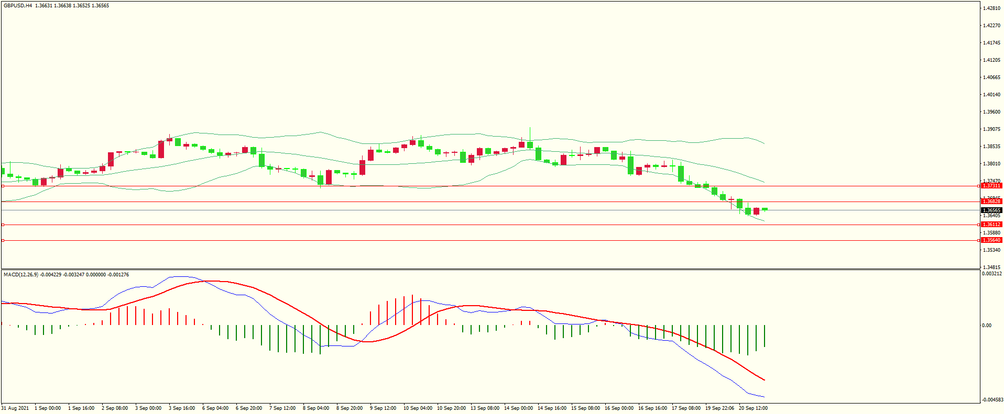This screenshot has height=414, width=1004.
Task: Click the MACD scale value -0.004583
Action: click(x=992, y=400)
